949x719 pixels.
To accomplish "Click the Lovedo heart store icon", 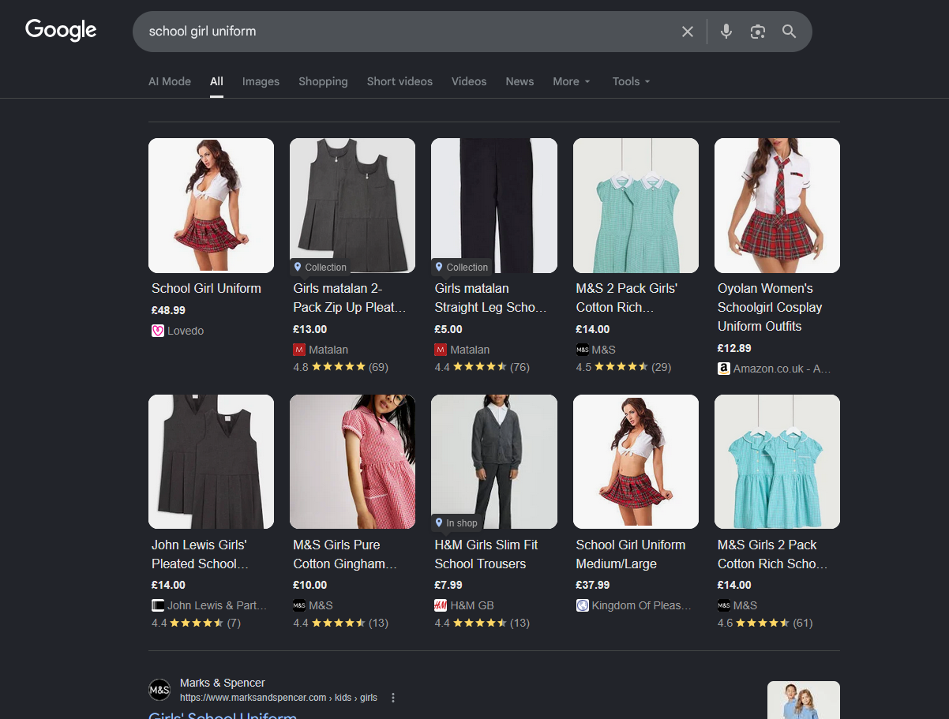I will [x=158, y=331].
